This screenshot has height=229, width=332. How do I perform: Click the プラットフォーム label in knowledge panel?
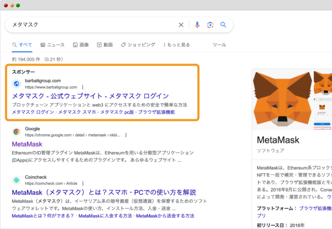tap(277, 208)
